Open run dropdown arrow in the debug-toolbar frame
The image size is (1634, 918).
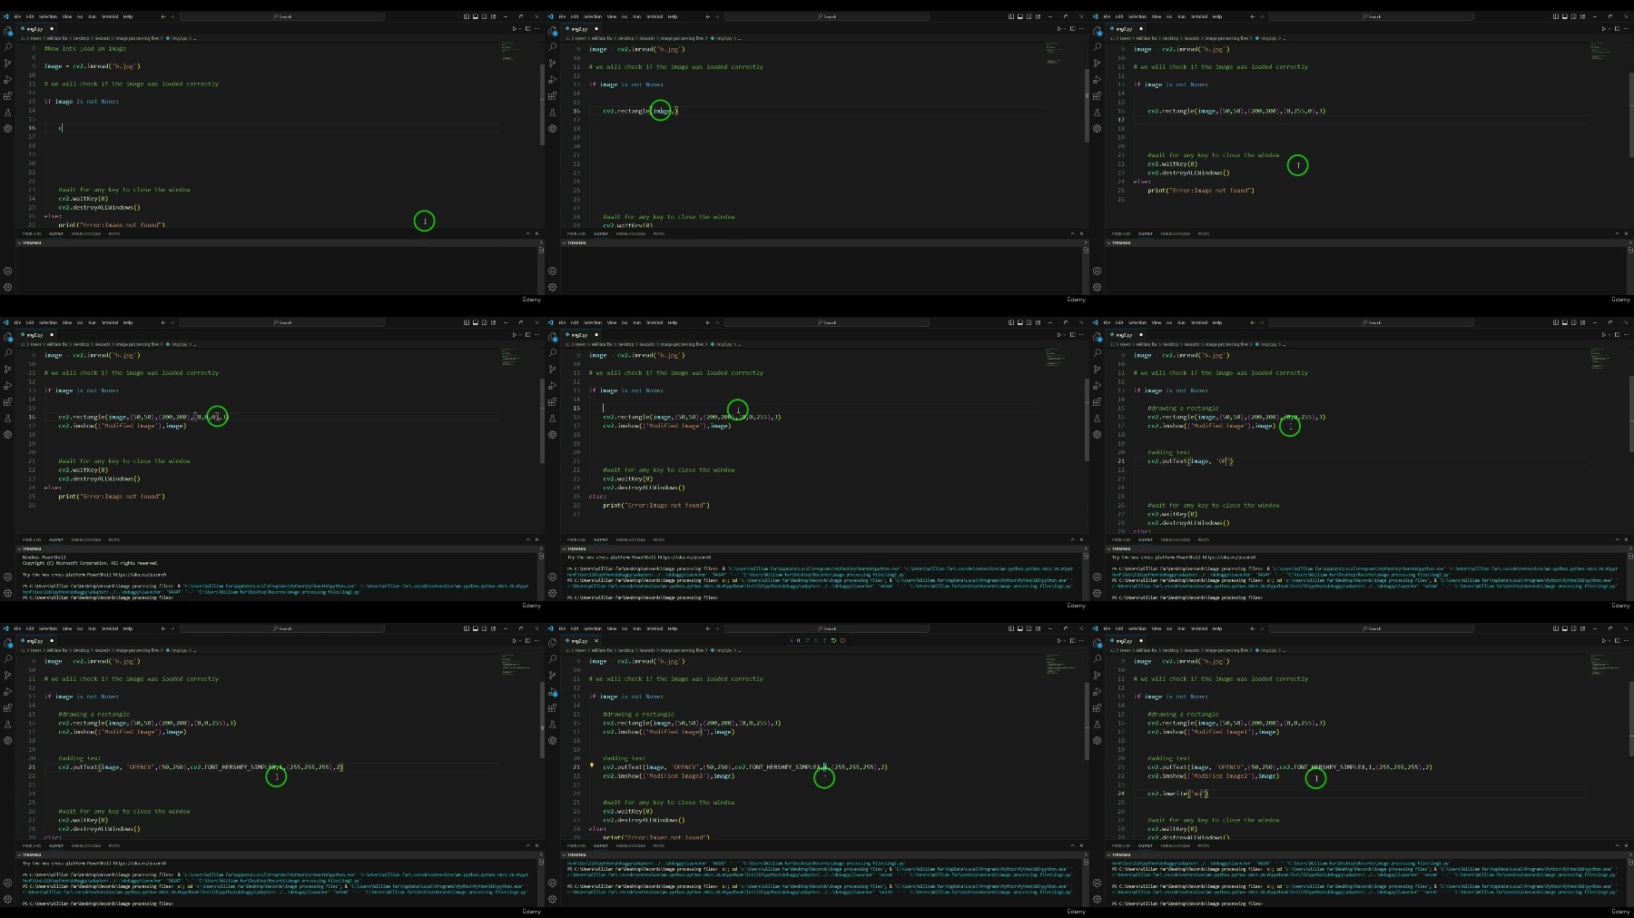[1065, 640]
